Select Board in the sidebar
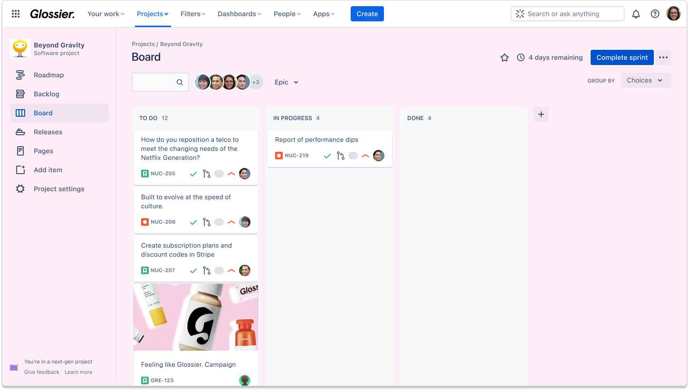This screenshot has width=689, height=390. tap(59, 113)
